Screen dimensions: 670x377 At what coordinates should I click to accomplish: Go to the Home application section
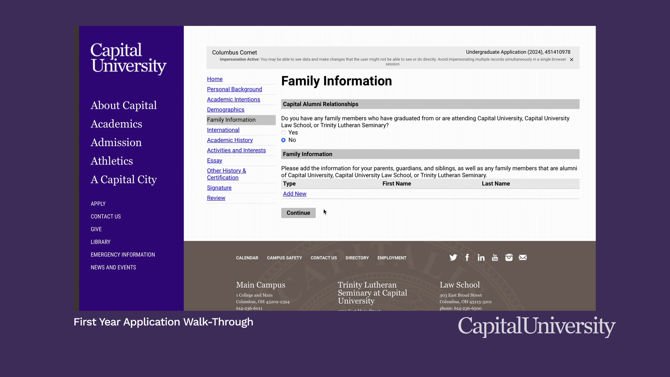[215, 79]
